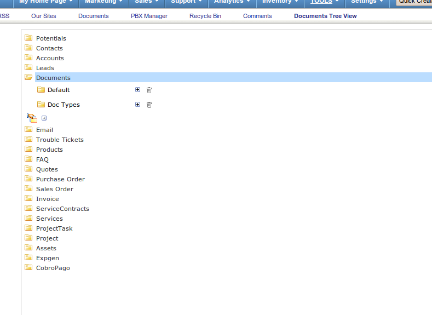Switch to the Recycle Bin tab
The height and width of the screenshot is (315, 432).
pyautogui.click(x=205, y=16)
